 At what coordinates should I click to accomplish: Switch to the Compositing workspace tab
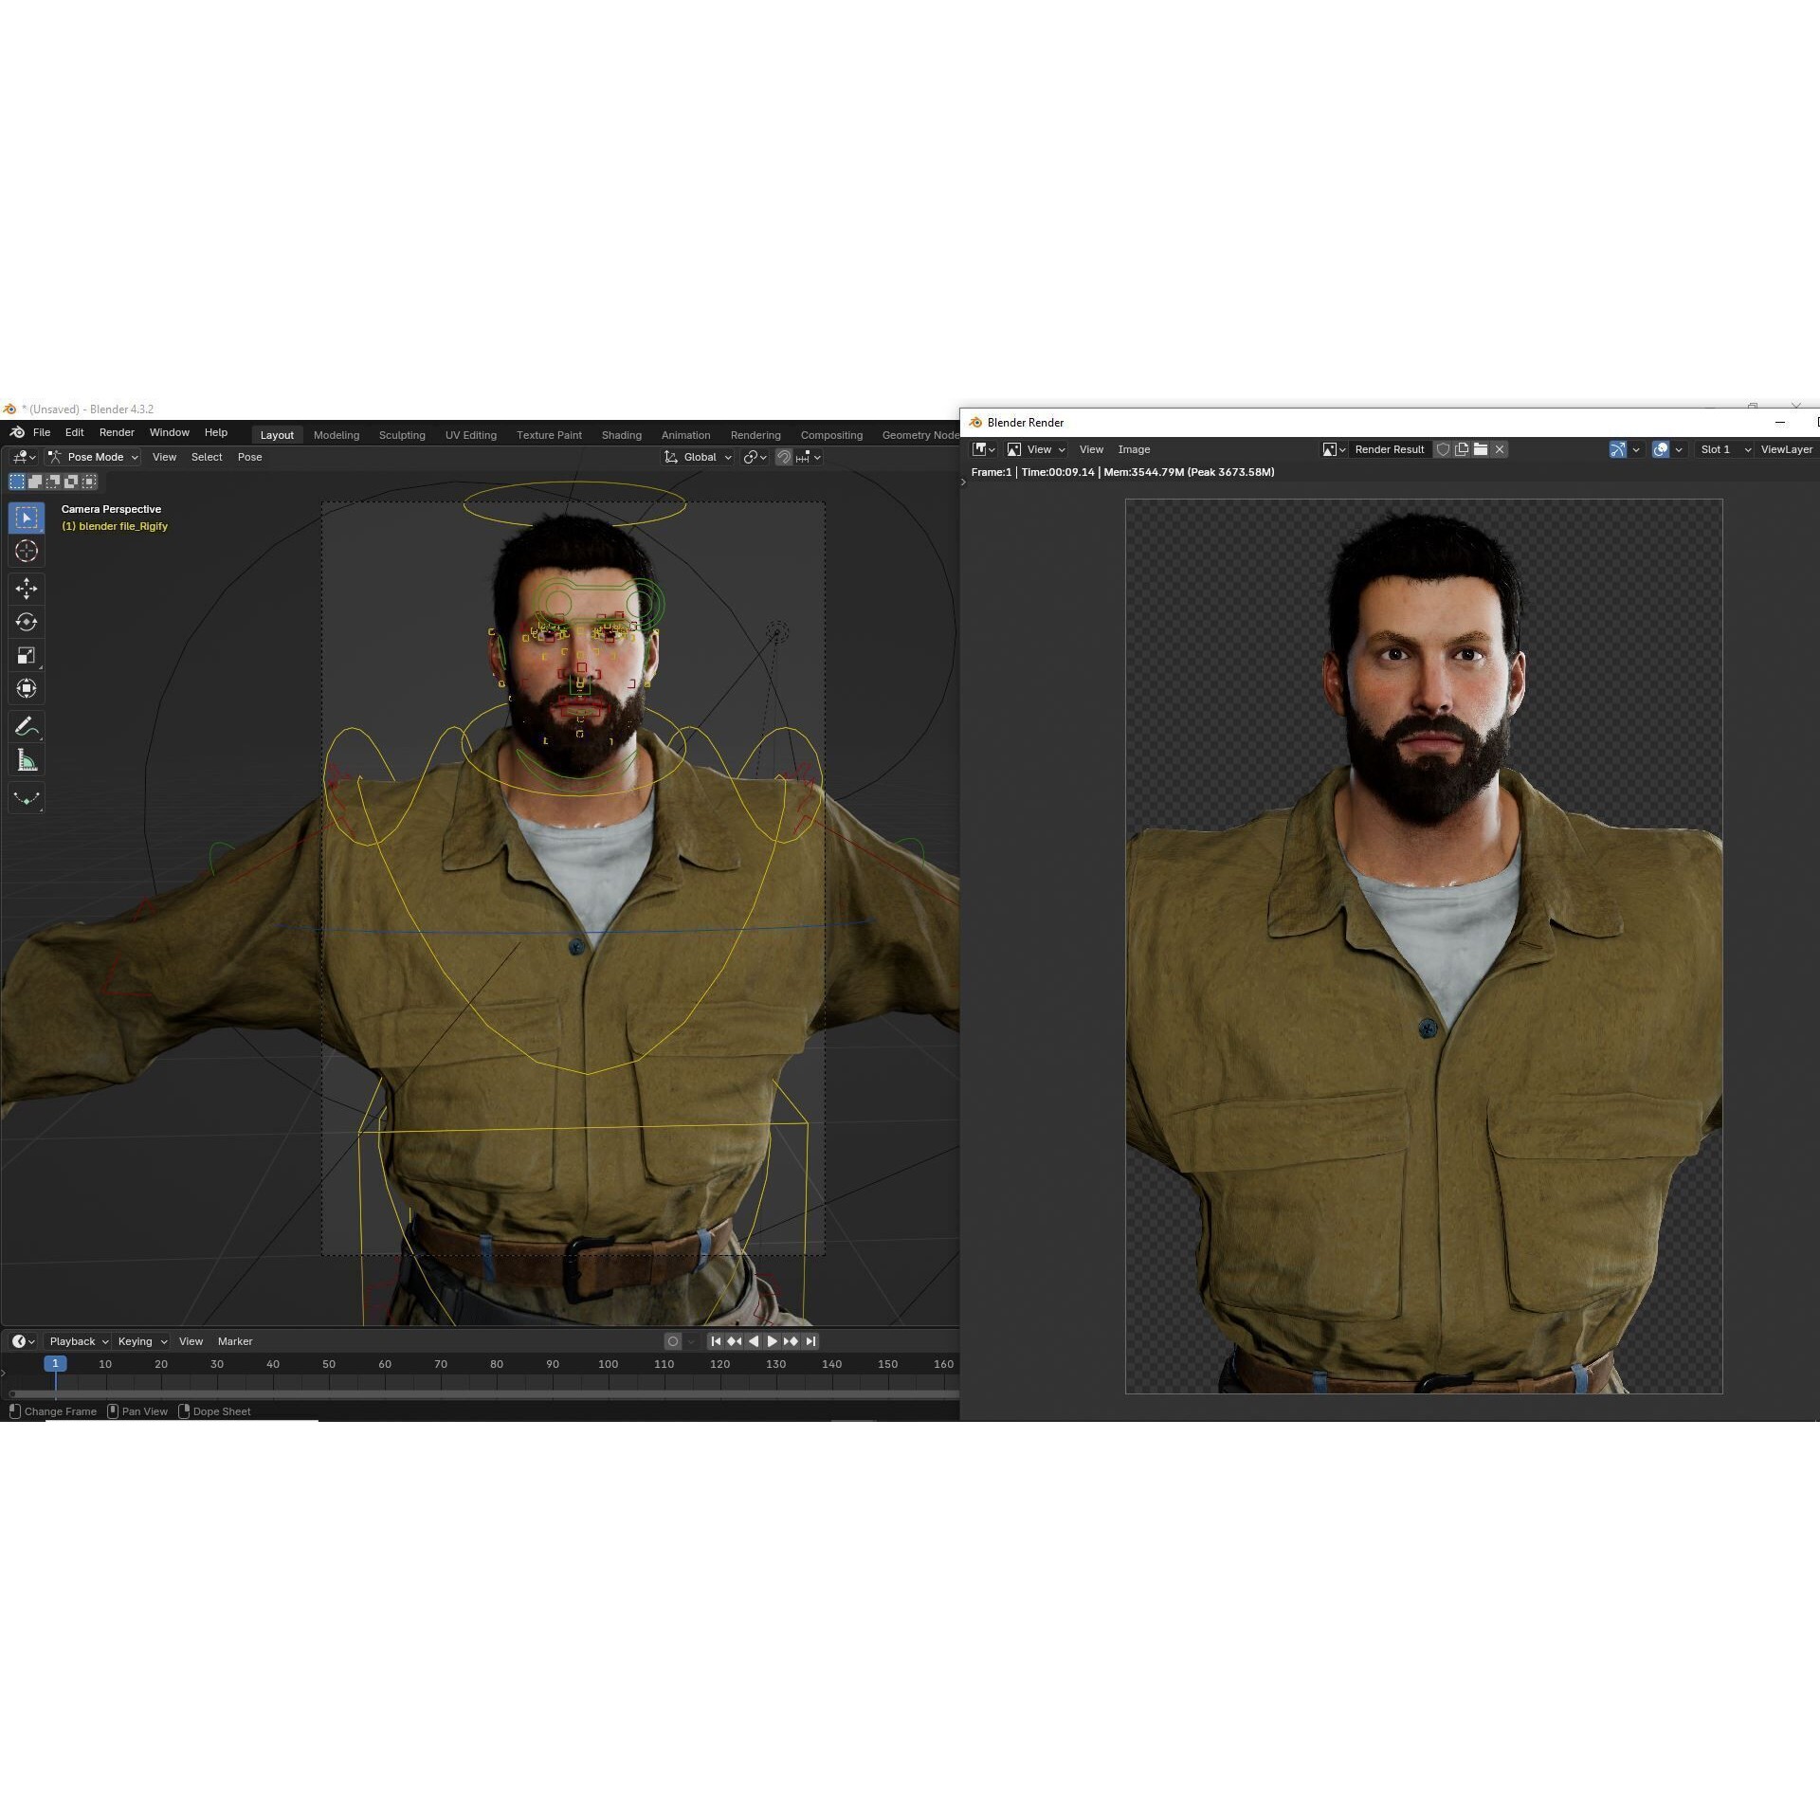click(831, 435)
